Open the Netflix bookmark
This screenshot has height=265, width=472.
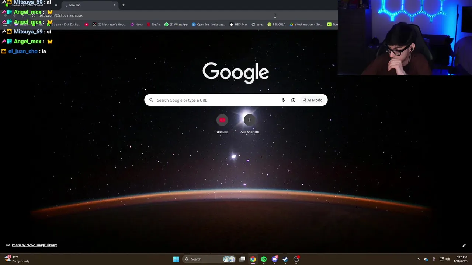tap(154, 25)
